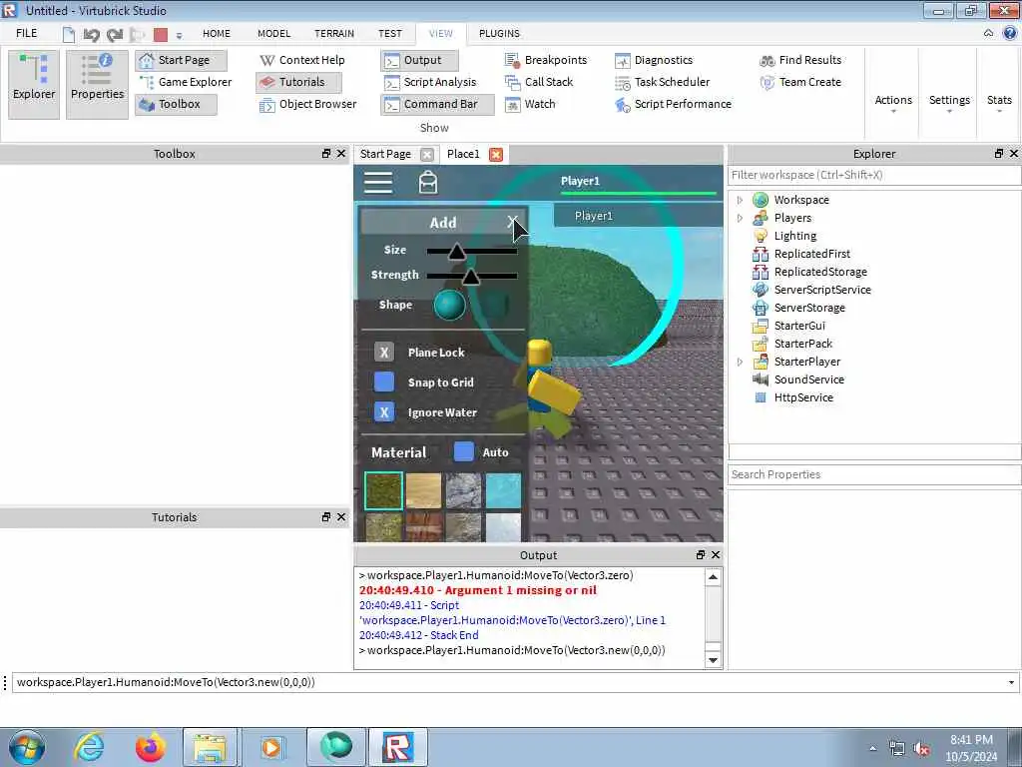Click the undo arrow in quick access toolbar
This screenshot has height=767, width=1022.
coord(91,35)
